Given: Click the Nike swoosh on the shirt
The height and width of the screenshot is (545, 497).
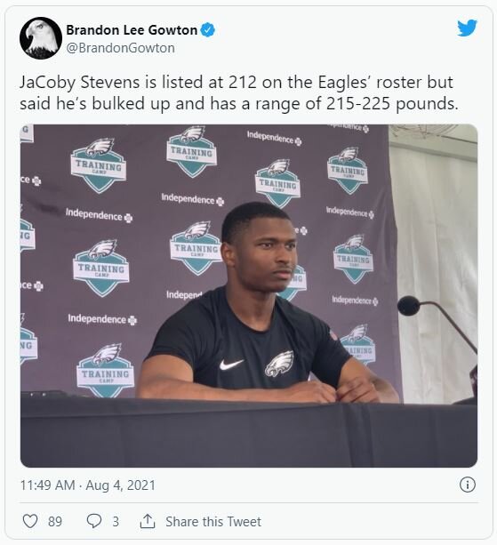Looking at the screenshot, I should click(x=231, y=365).
